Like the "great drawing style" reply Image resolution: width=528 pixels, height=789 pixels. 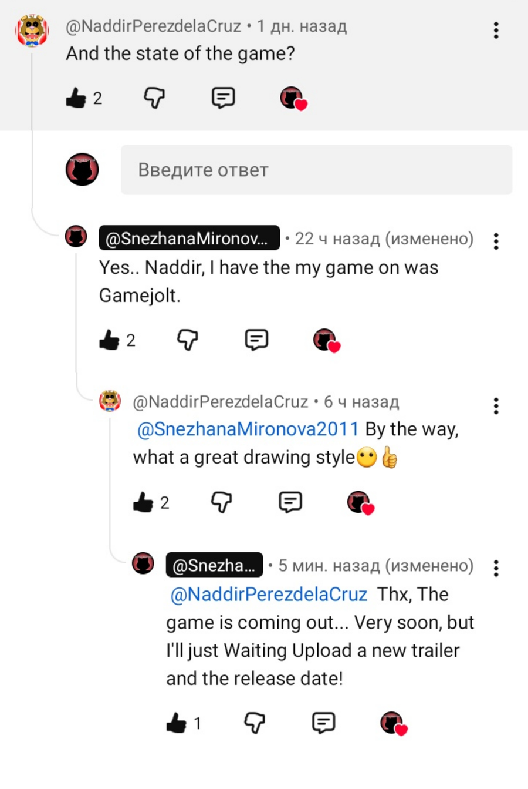(143, 503)
